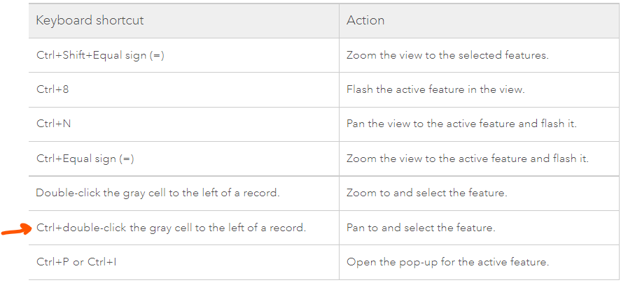Screen dimensions: 621x285
Task: Select the Ctrl+Equal sign (=) shortcut cell
Action: [x=85, y=159]
